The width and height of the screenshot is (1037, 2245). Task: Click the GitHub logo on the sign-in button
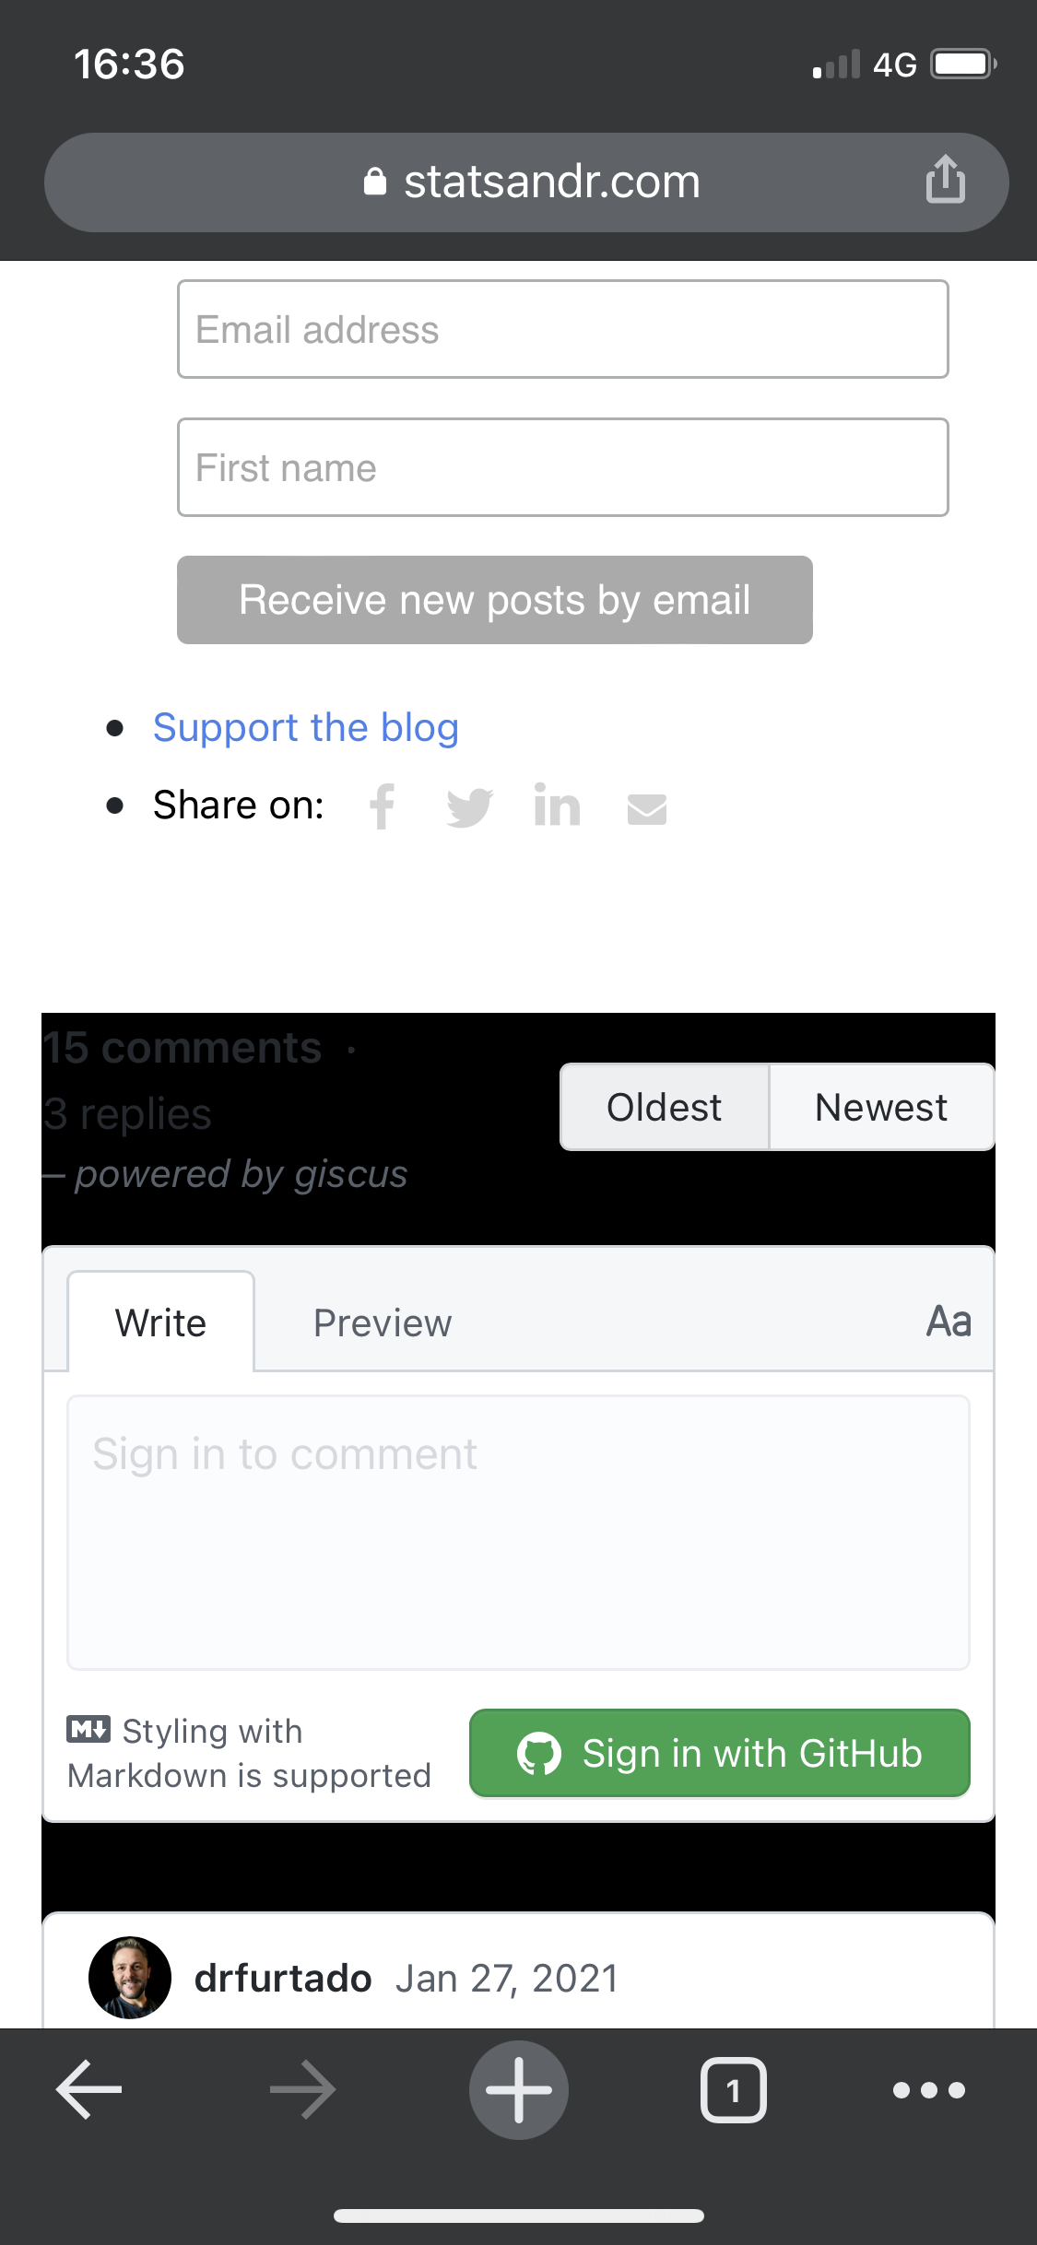point(542,1753)
